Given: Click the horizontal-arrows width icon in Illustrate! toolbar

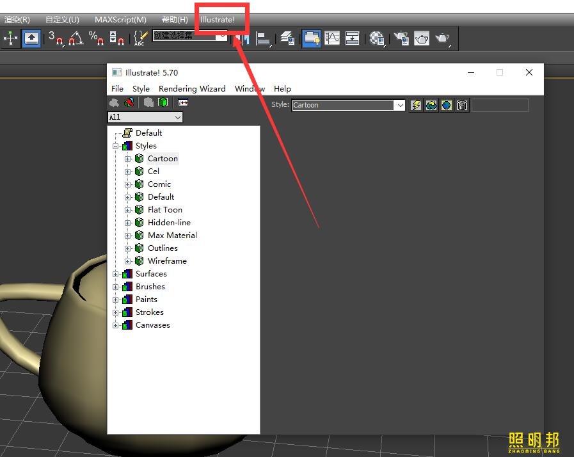Looking at the screenshot, I should point(183,102).
